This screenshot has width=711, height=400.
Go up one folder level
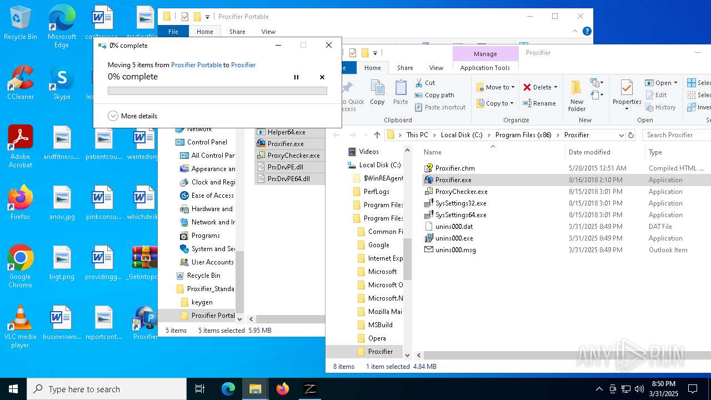[377, 135]
